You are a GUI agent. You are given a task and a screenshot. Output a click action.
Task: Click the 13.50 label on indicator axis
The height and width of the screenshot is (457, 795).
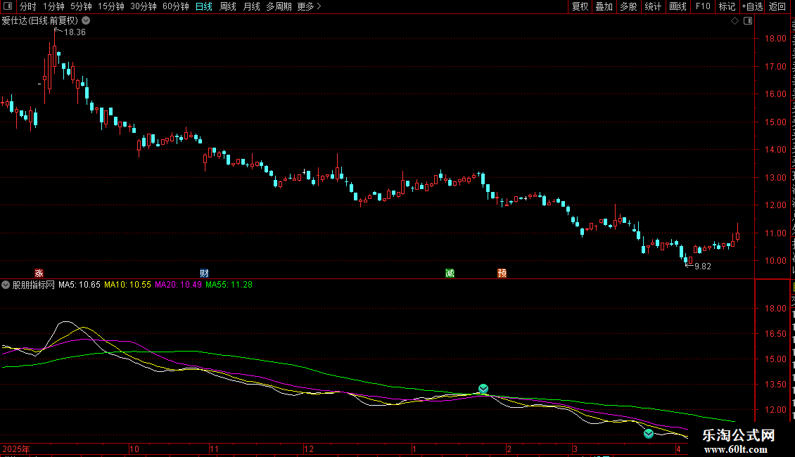[x=775, y=385]
